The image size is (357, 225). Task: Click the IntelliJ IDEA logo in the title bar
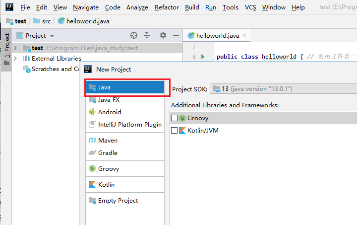coord(9,7)
